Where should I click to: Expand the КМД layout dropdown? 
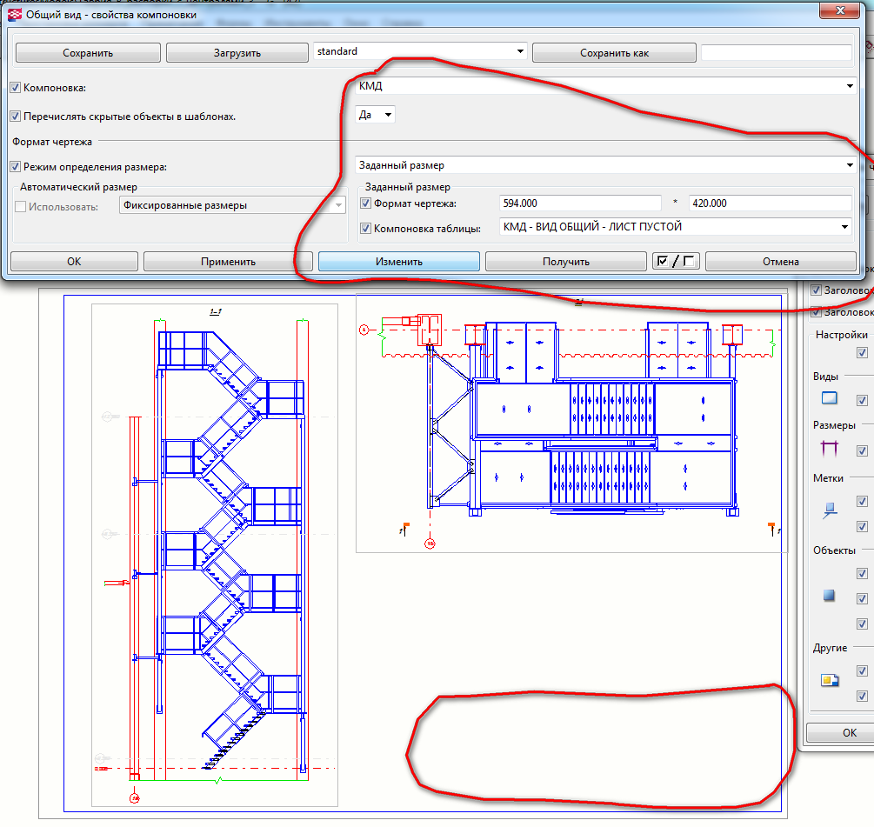pyautogui.click(x=848, y=86)
